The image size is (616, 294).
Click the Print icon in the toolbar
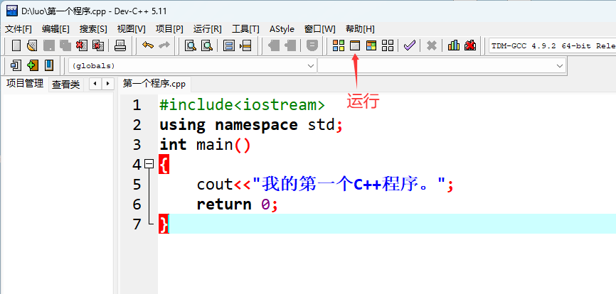click(120, 46)
